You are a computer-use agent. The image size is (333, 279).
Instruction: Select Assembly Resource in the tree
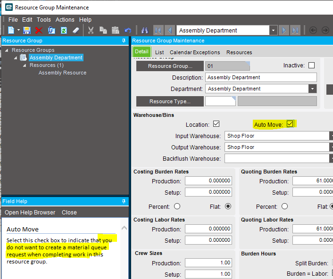[x=62, y=73]
